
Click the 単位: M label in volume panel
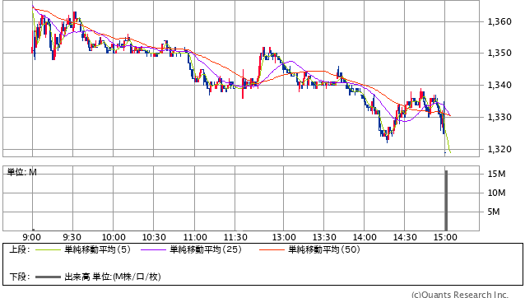(21, 172)
